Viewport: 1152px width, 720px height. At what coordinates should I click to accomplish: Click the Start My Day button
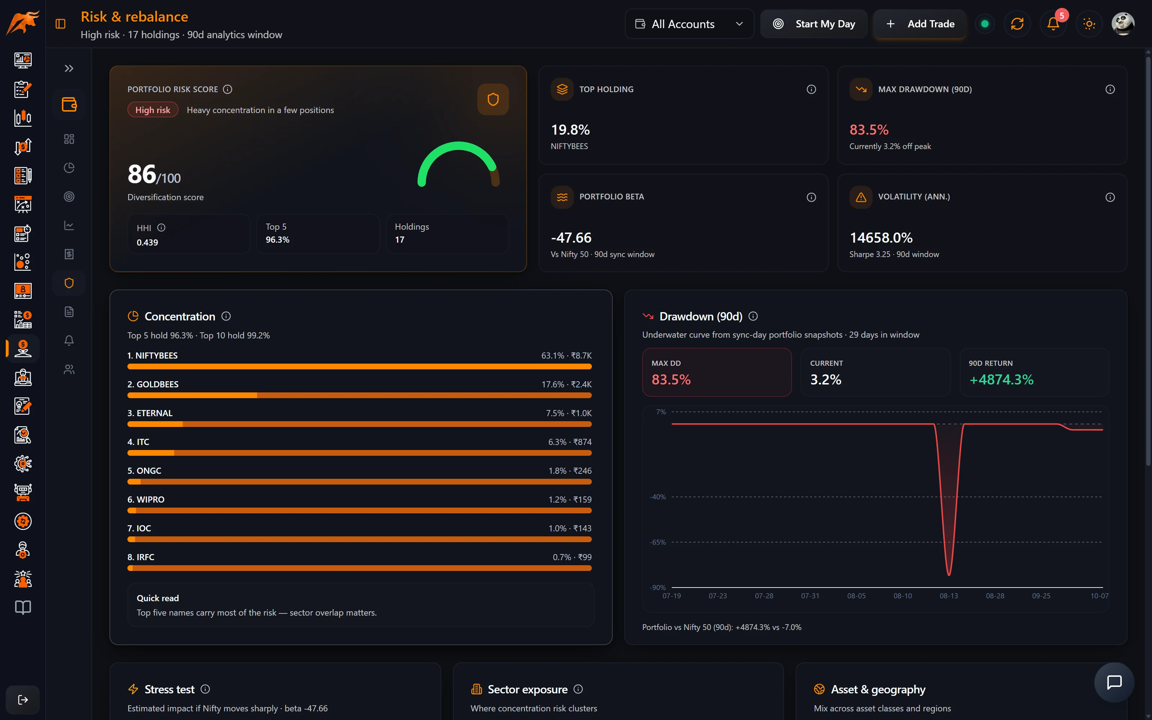[814, 24]
